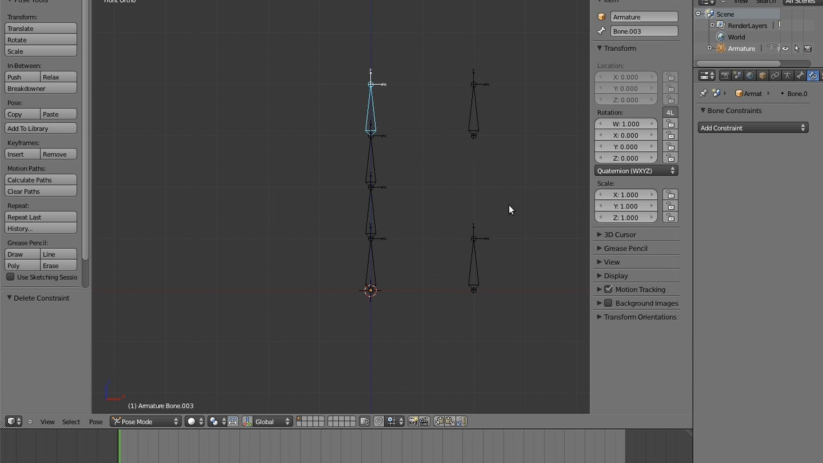The width and height of the screenshot is (823, 463).
Task: Expand the Display panel
Action: (x=599, y=276)
